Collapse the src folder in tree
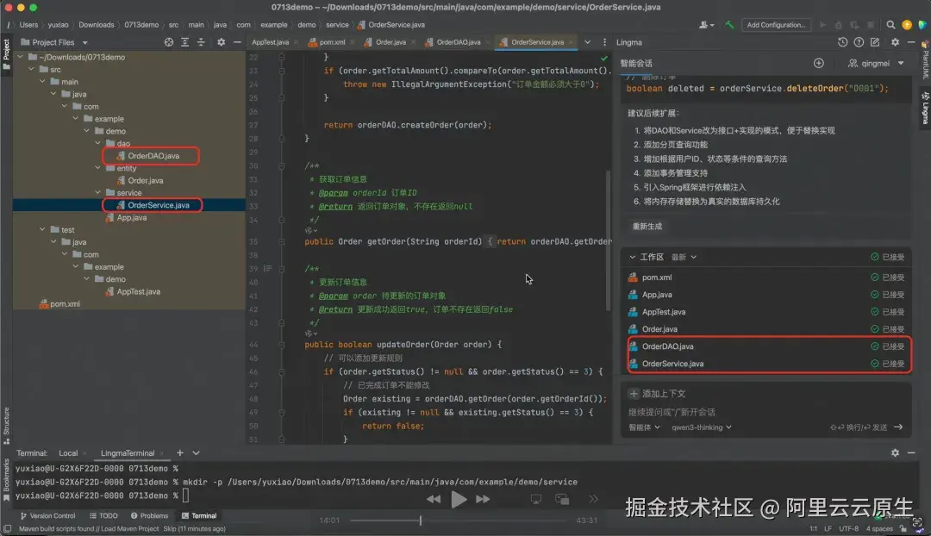 pos(32,70)
